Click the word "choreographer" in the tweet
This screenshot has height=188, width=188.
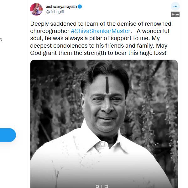tap(50, 31)
